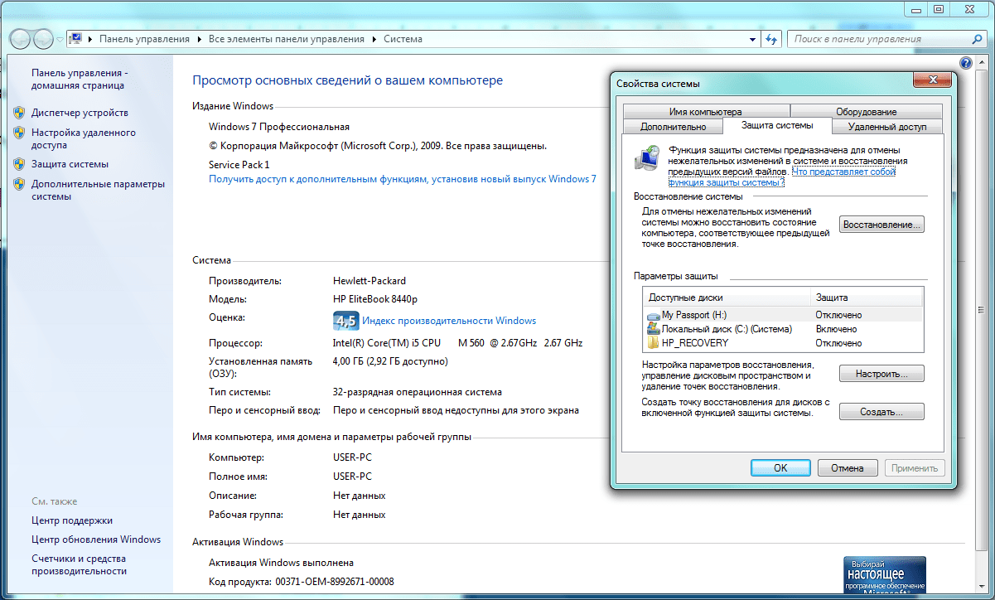Click shield icon beside Настройка удаленного доступа
The image size is (995, 600).
(19, 133)
